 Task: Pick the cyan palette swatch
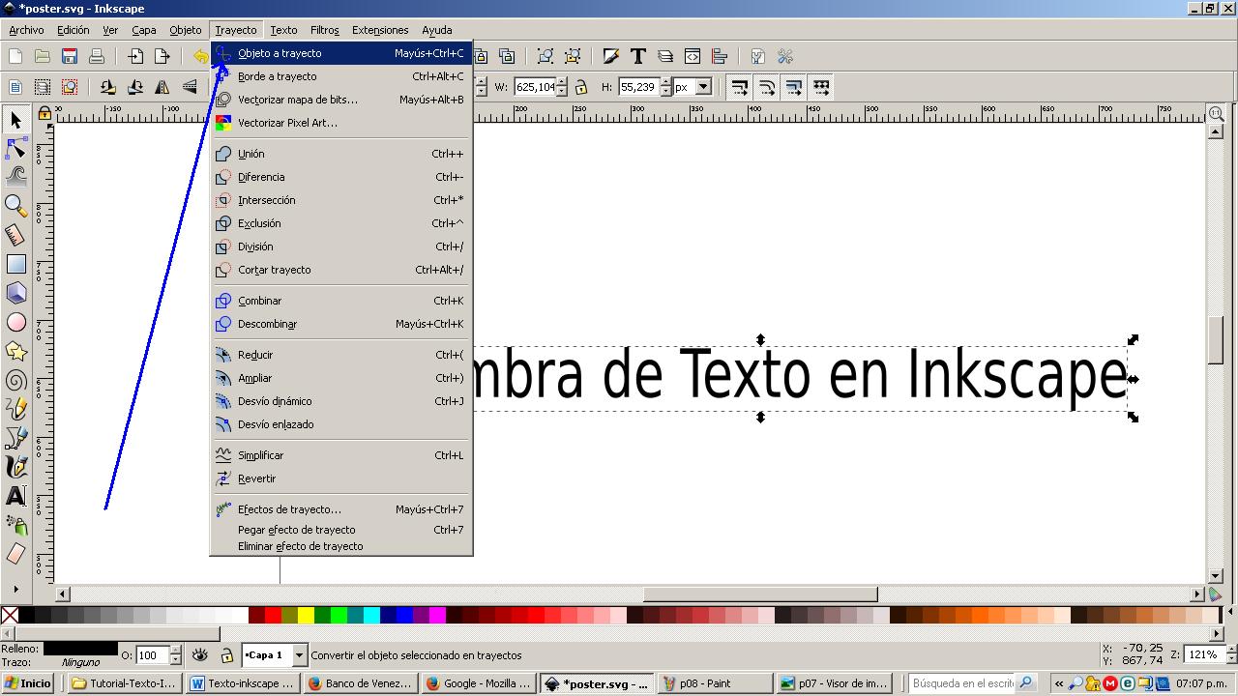tap(371, 615)
